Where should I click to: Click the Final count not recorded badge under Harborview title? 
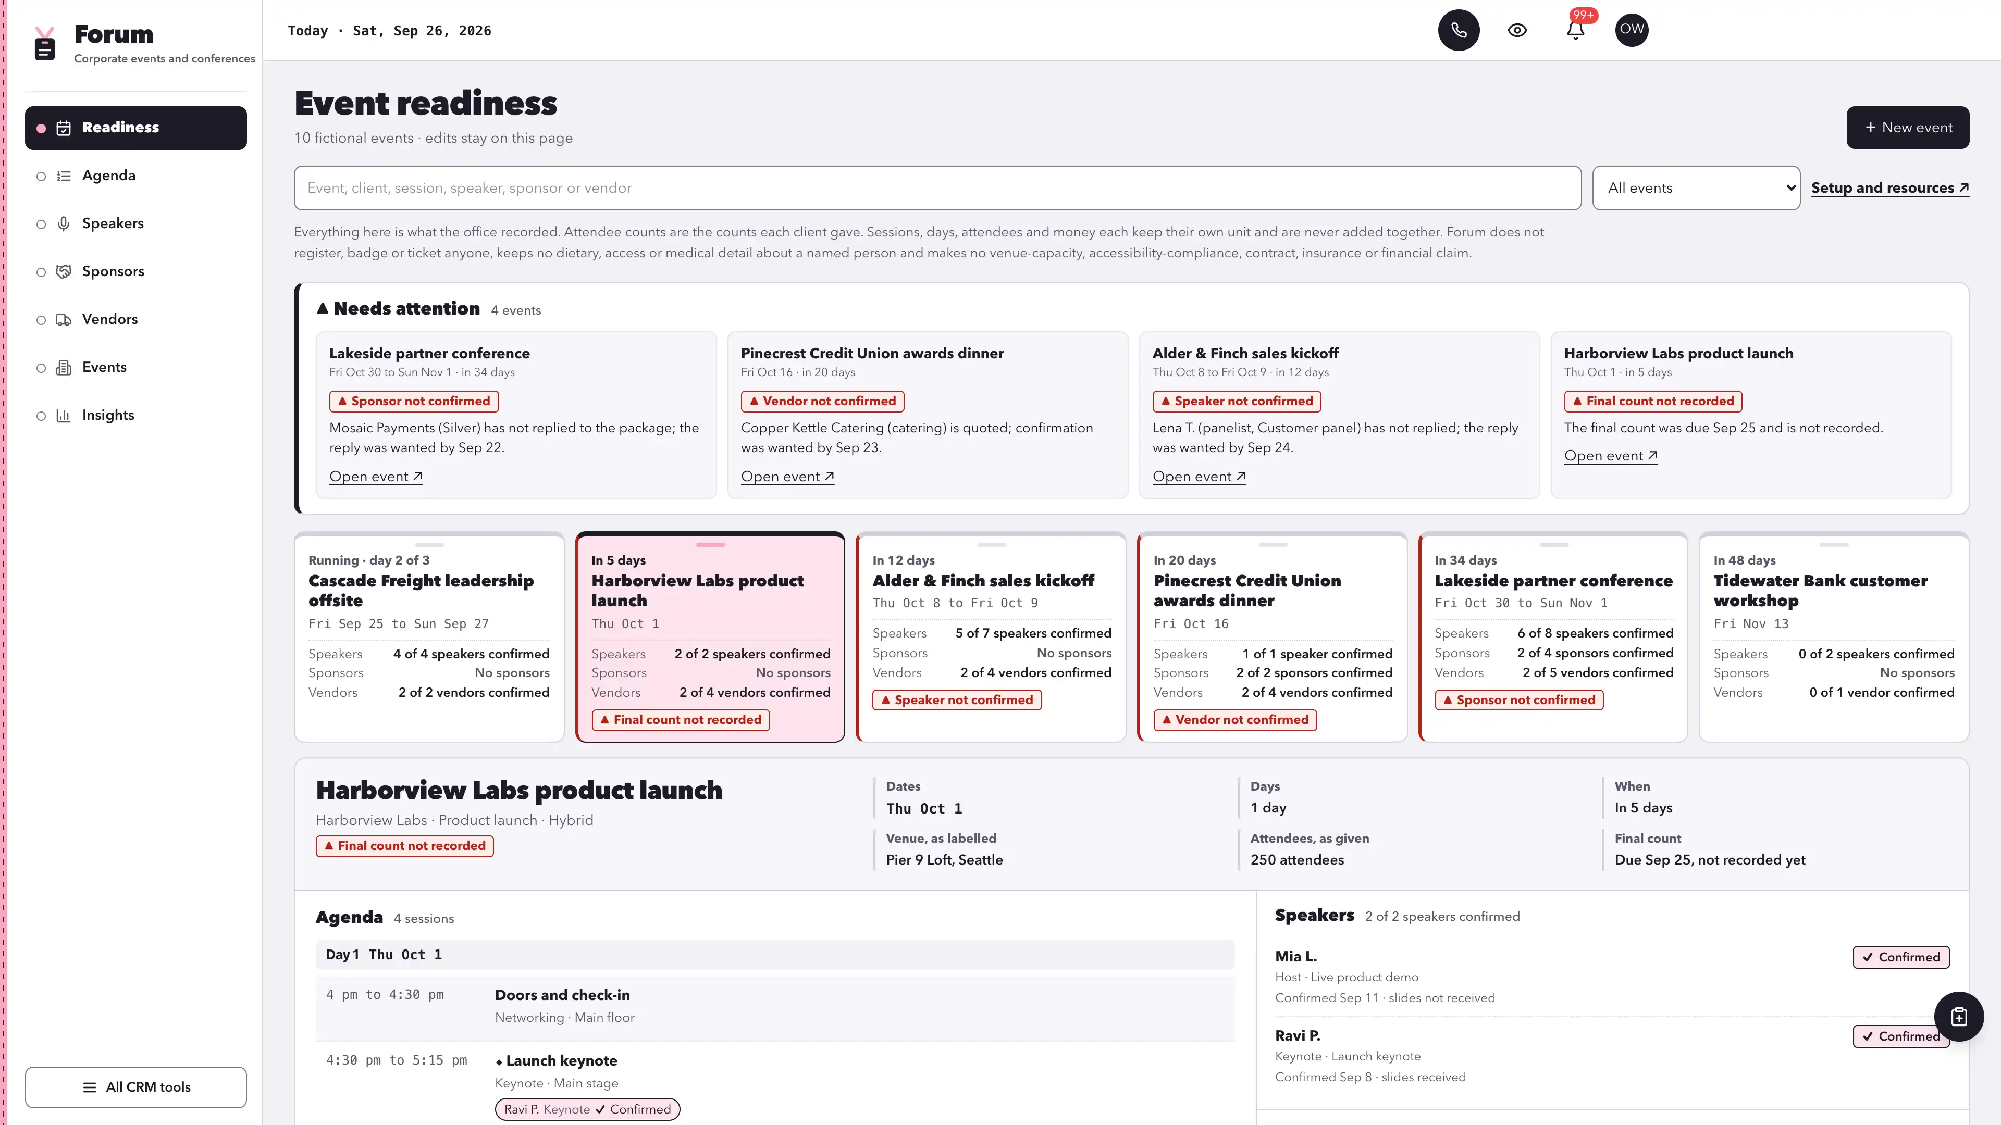pyautogui.click(x=405, y=846)
